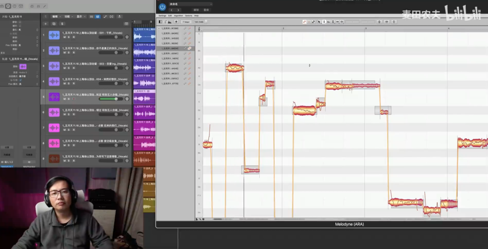Click the Logic automation curve icon
488x249 pixels.
click(x=105, y=17)
